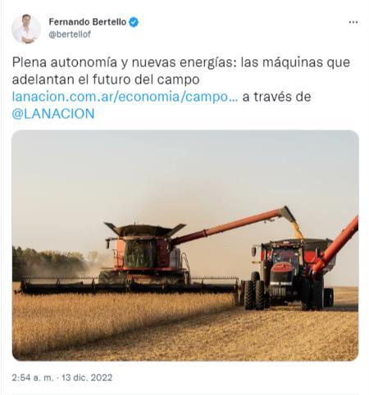Open the three-dot more options menu
369x395 pixels.
pos(353,22)
